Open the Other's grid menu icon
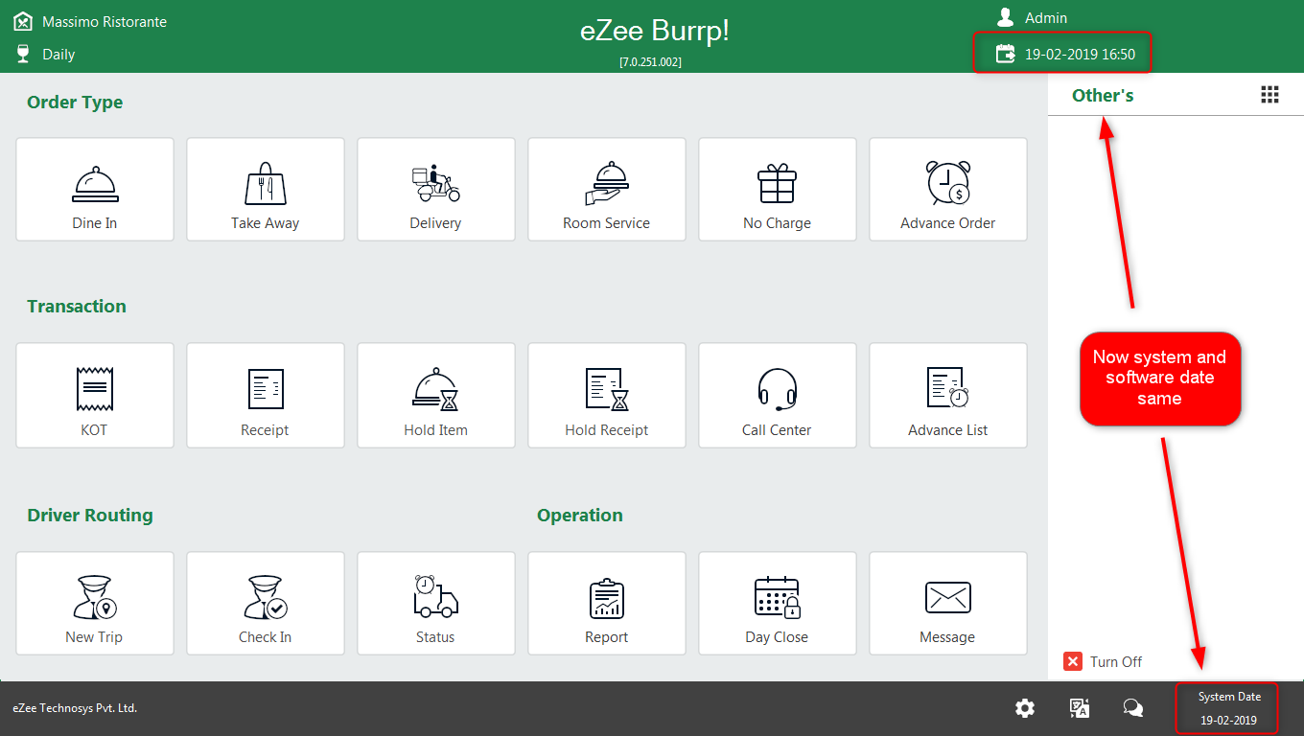The width and height of the screenshot is (1304, 736). (x=1269, y=94)
